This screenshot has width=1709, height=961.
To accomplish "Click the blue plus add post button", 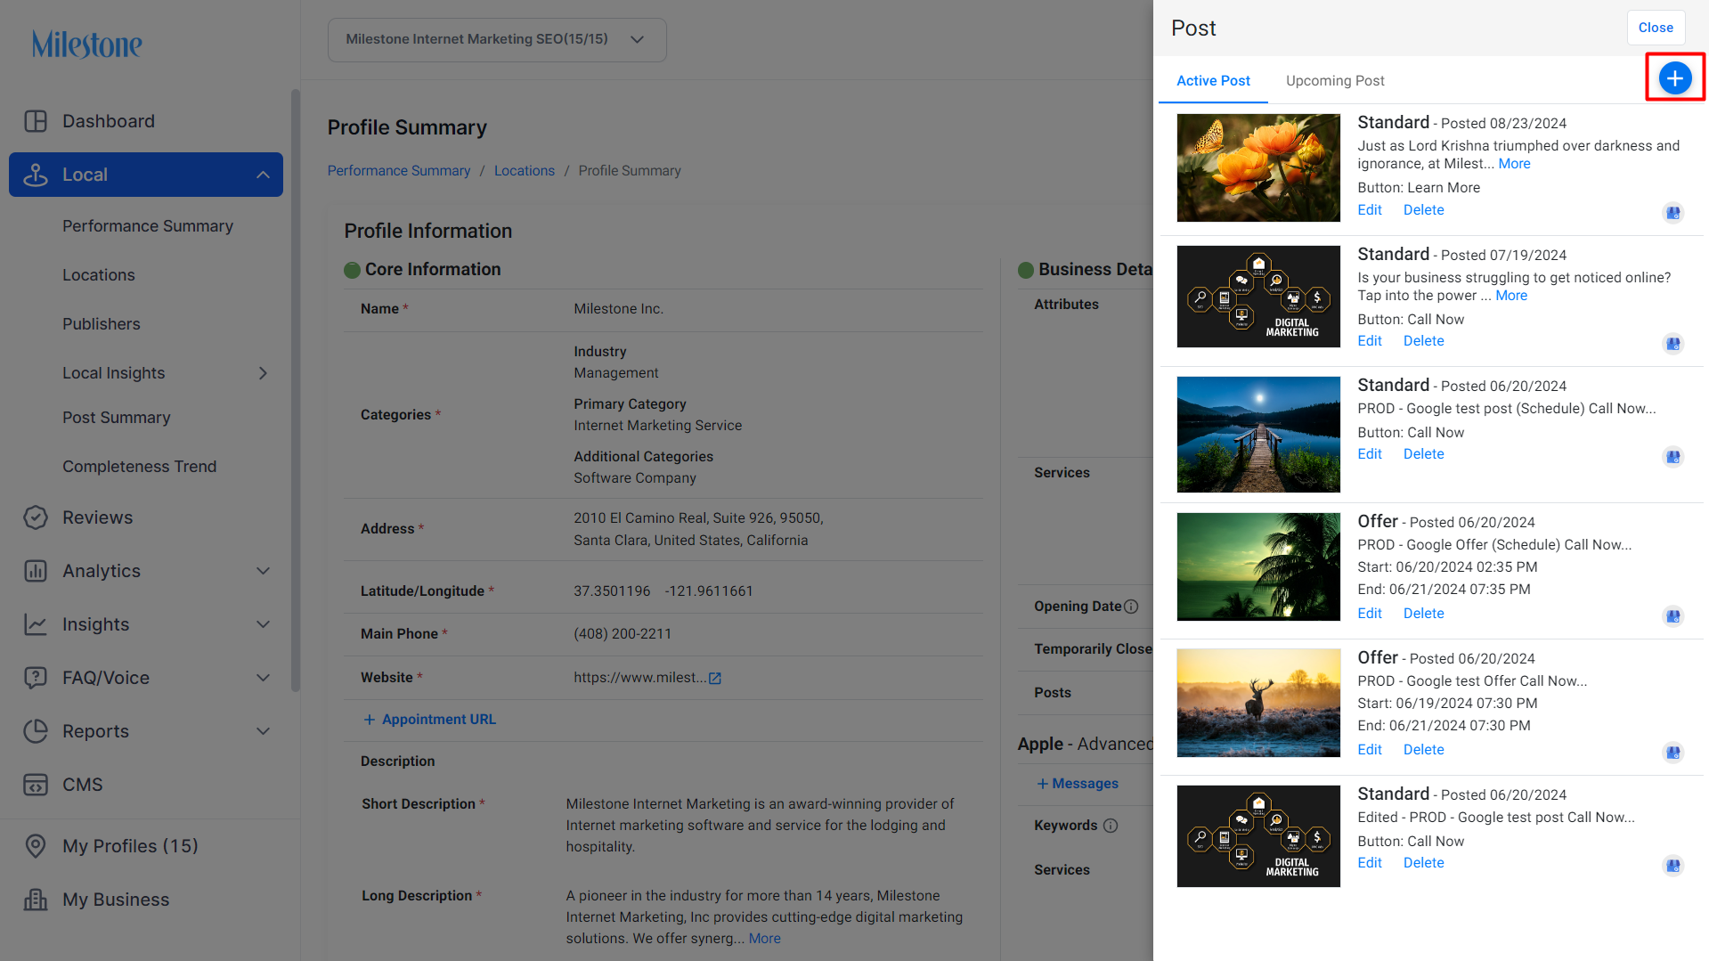I will tap(1674, 78).
